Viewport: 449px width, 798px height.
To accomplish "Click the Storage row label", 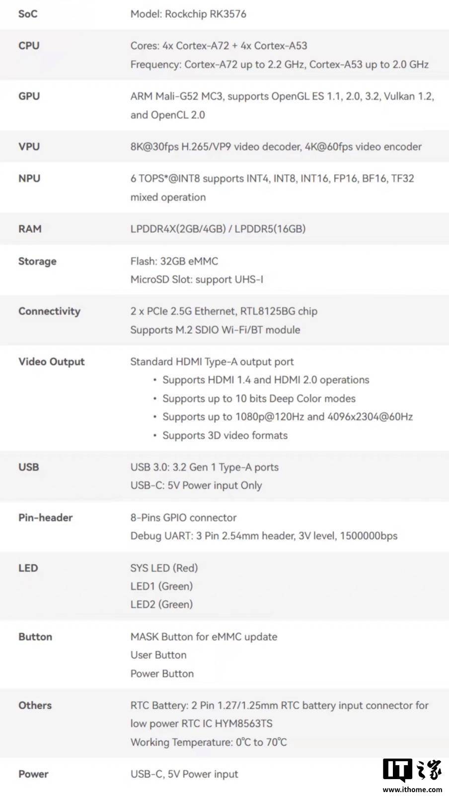I will coord(37,261).
